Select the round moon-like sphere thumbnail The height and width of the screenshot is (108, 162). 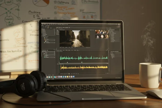pos(102,36)
